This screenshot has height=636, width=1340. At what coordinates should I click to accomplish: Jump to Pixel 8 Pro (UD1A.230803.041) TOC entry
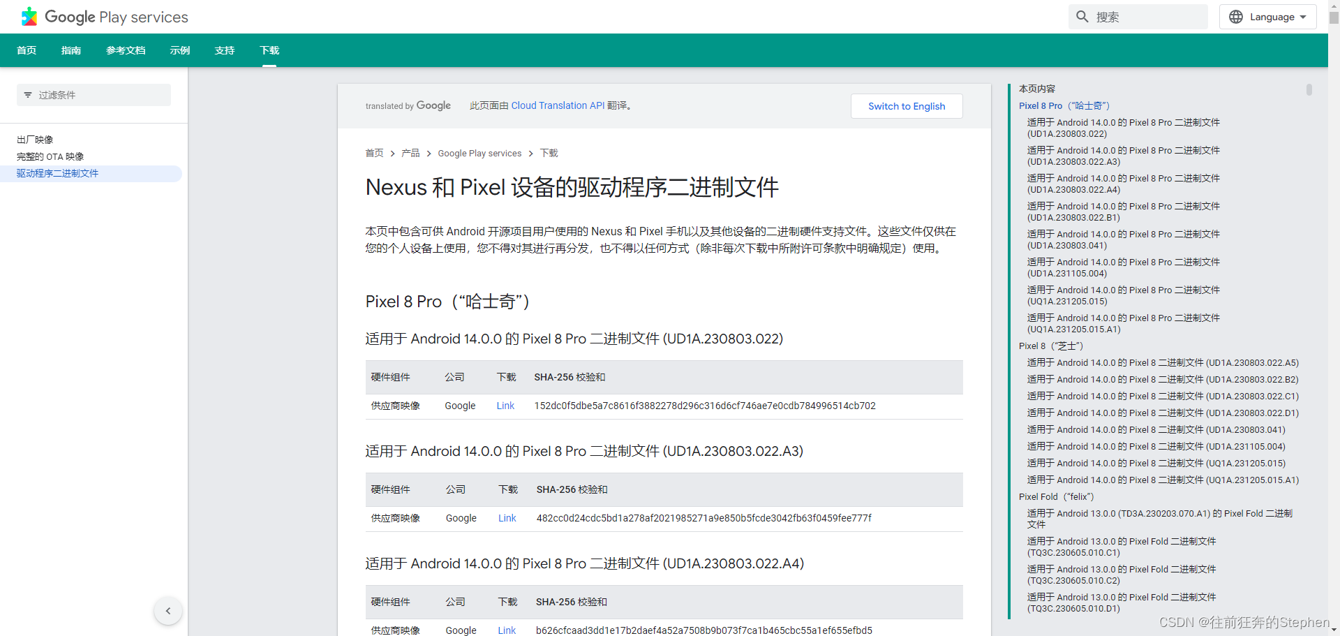1124,240
